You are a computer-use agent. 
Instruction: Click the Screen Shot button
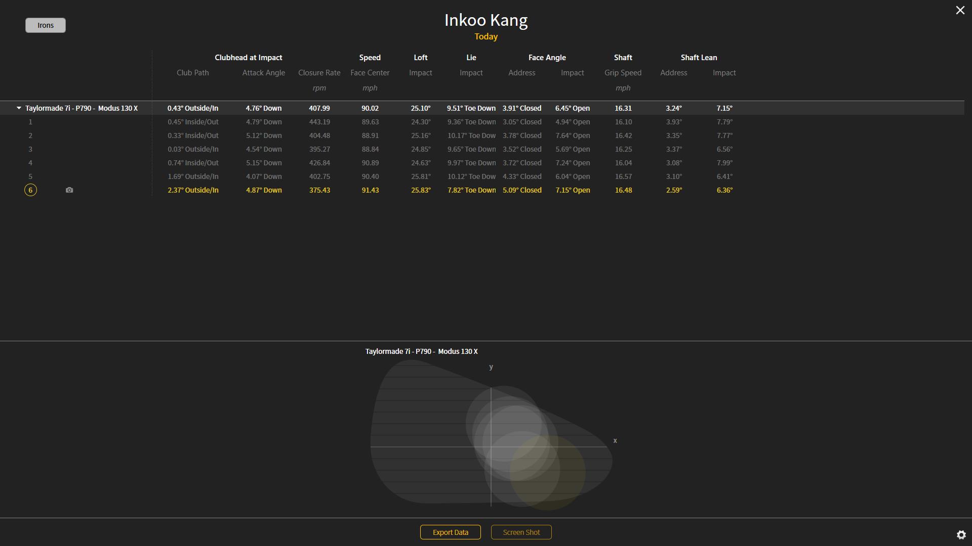coord(521,532)
